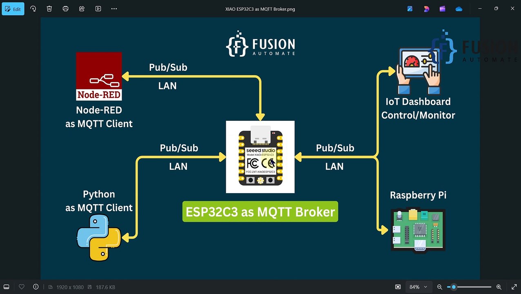Minimize the Photos window

pos(480,9)
